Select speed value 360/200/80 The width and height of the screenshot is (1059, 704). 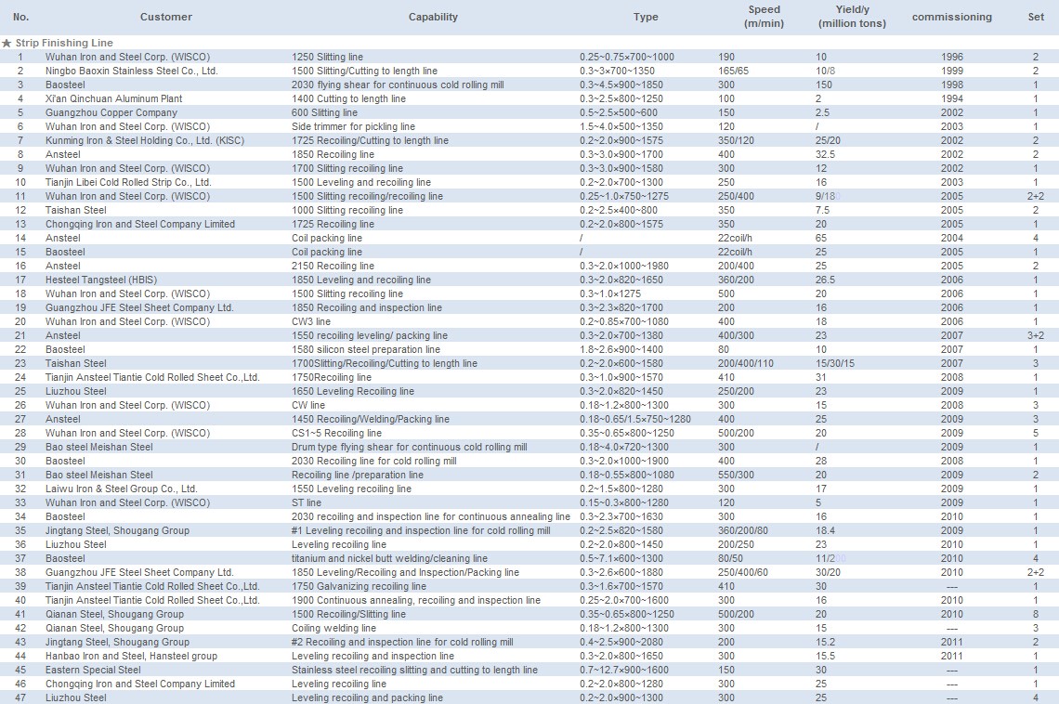point(743,530)
